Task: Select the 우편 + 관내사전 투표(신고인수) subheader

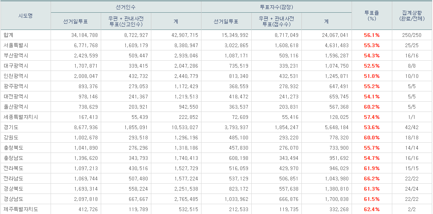Action: 126,21
